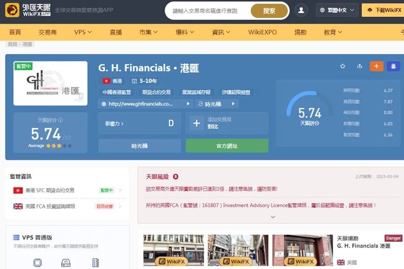Expand the 天眼風險 warnings chevron

tap(273, 217)
